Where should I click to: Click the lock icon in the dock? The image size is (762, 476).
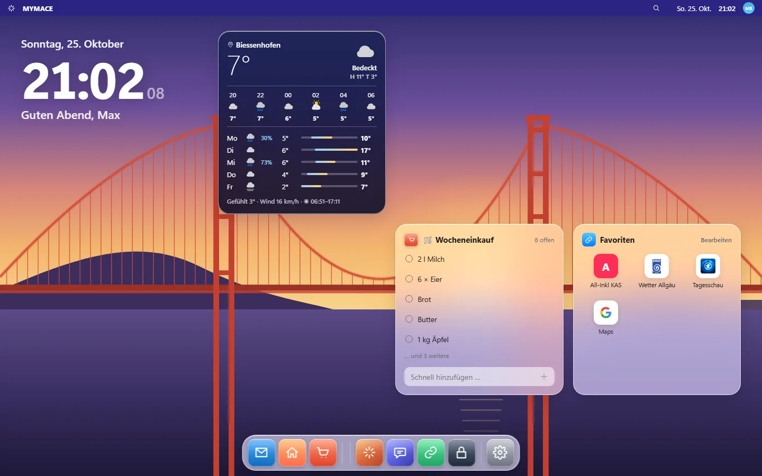click(461, 453)
